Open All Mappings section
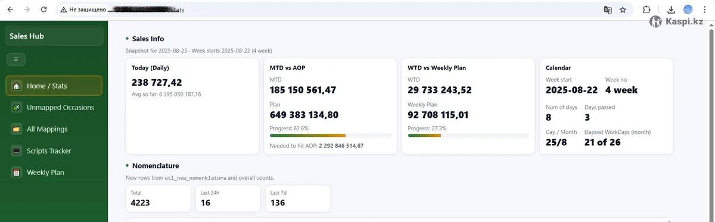Image resolution: width=715 pixels, height=222 pixels. (54, 129)
